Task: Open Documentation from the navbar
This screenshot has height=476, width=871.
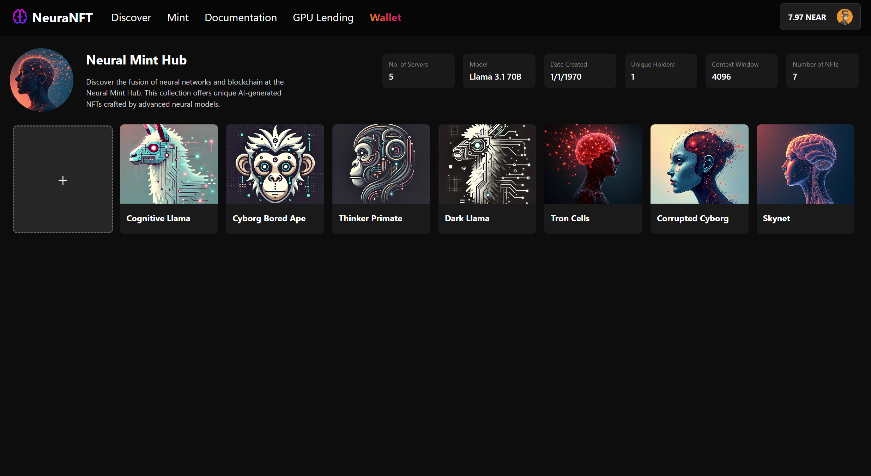Action: 241,18
